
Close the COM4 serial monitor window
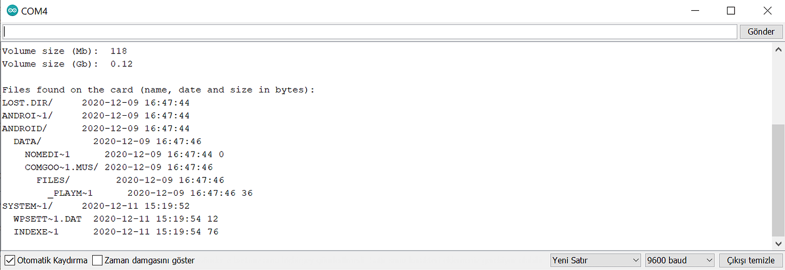767,11
